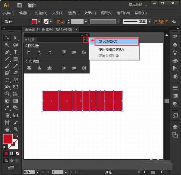Open the Layers panel in right dock
This screenshot has height=175, width=181.
[175, 127]
